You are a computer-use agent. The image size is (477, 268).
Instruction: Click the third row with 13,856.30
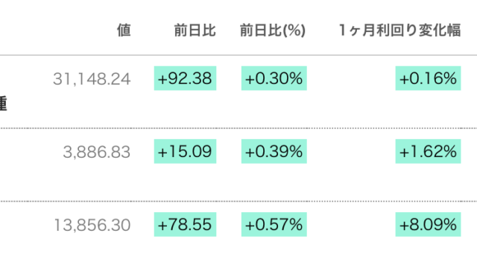(x=238, y=235)
